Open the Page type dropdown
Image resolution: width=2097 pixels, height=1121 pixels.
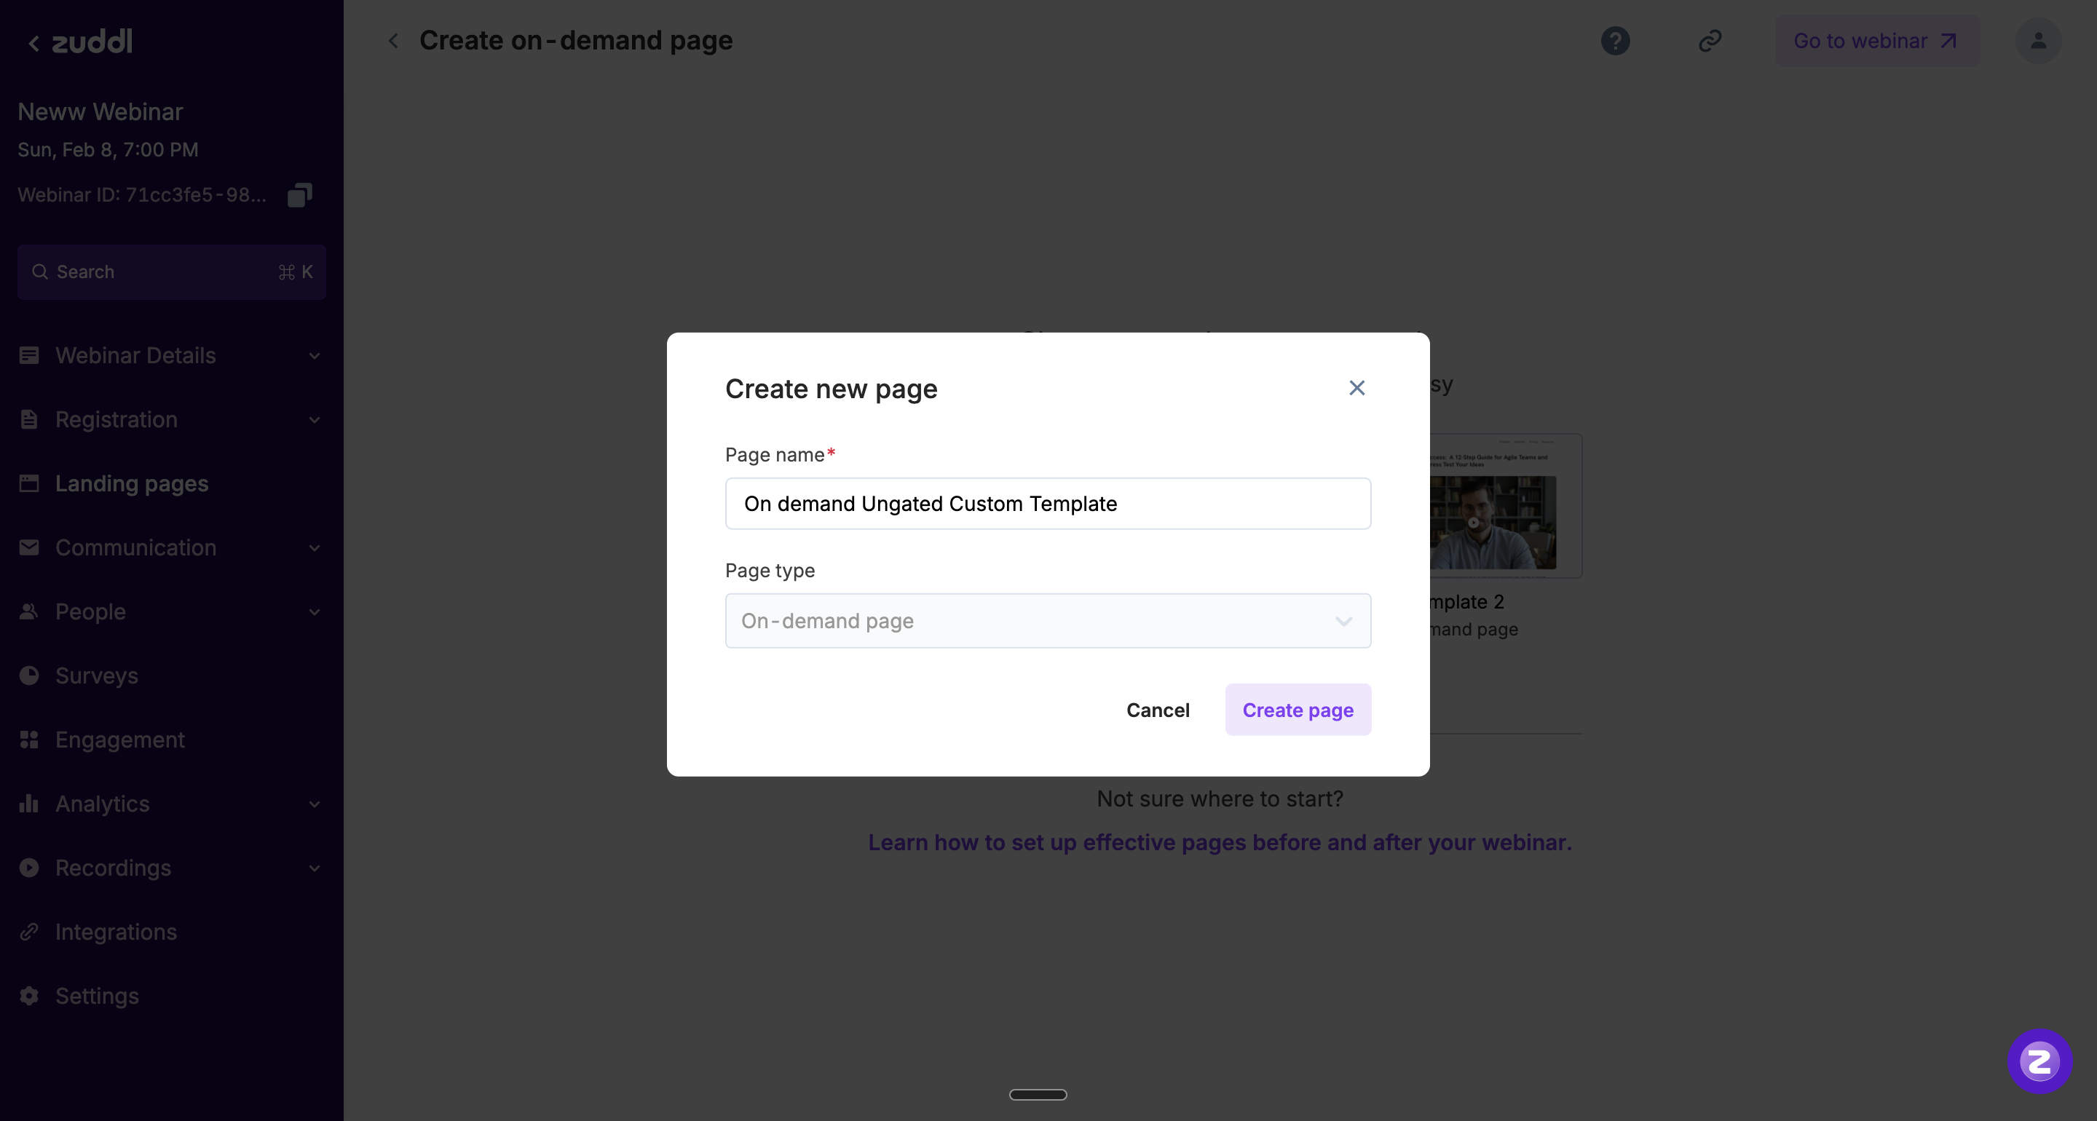(1048, 621)
